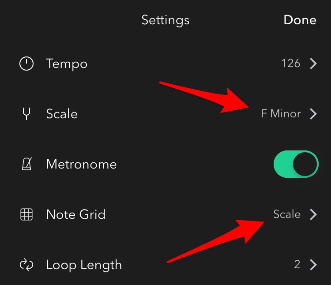Click the Note Grid value Scale
The width and height of the screenshot is (331, 285).
(287, 214)
